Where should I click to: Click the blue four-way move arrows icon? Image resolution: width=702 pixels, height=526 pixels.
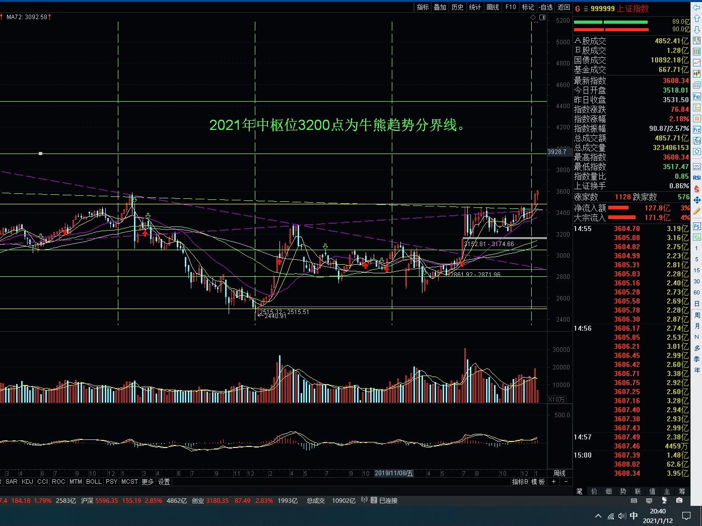click(697, 200)
